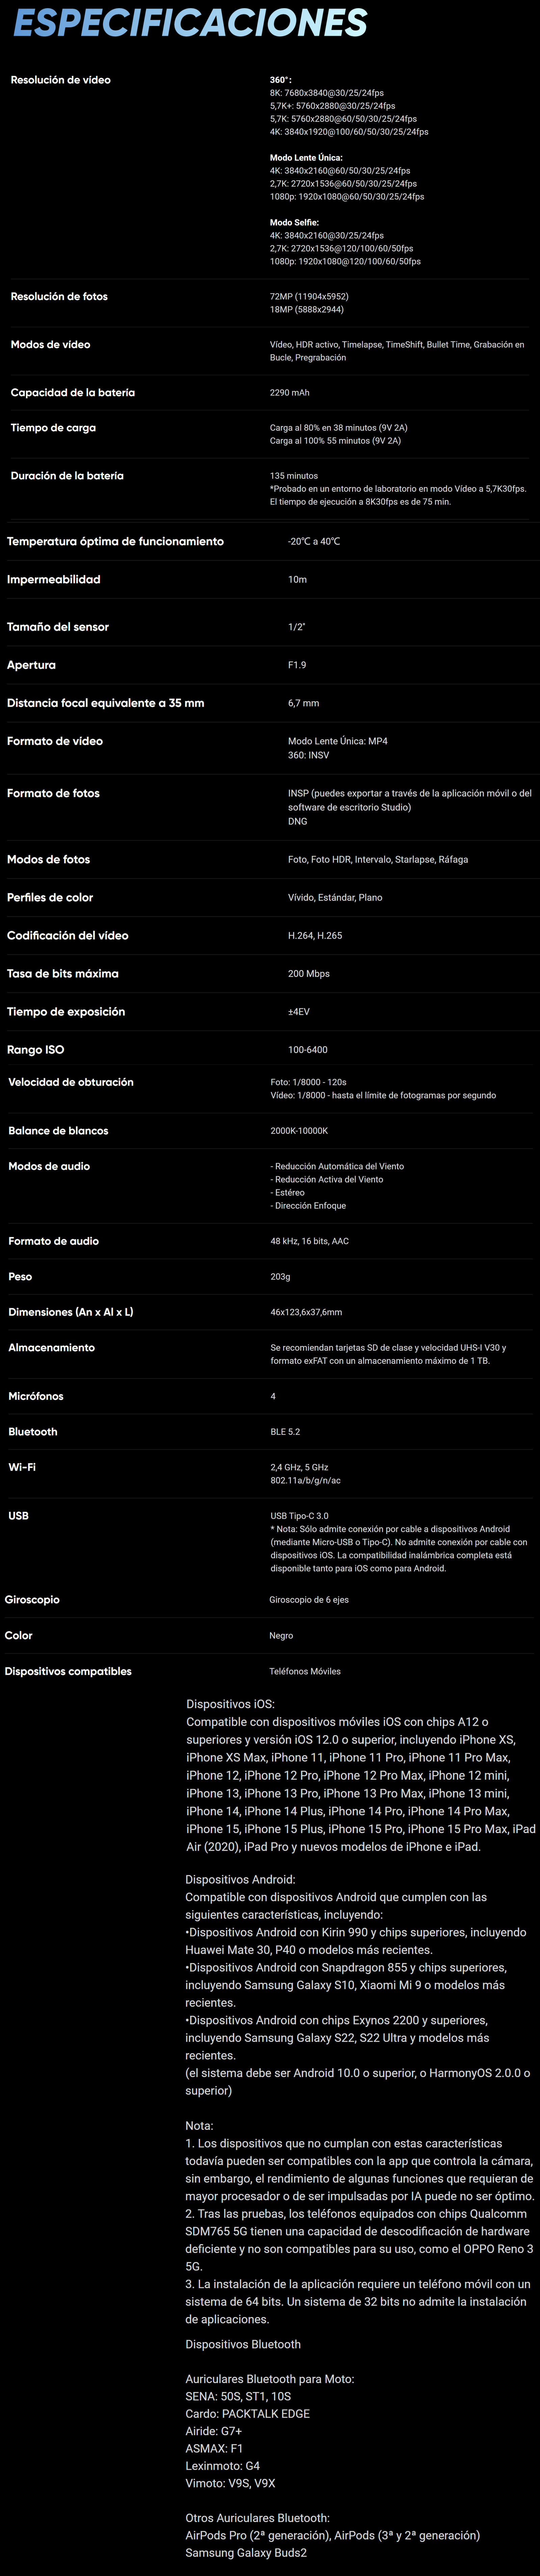Image resolution: width=540 pixels, height=2576 pixels.
Task: Click the ESPECIFICACIONES heading
Action: (x=190, y=22)
